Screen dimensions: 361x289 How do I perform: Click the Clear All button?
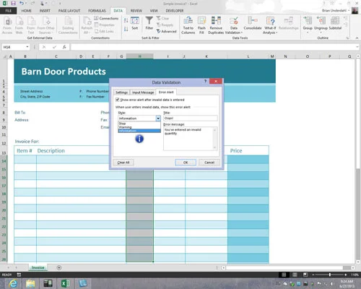[123, 163]
